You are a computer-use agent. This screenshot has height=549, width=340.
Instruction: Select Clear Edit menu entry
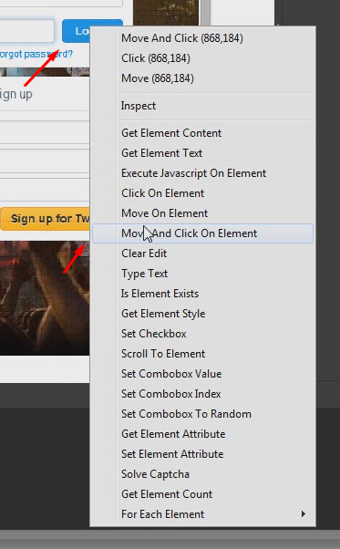point(203,254)
